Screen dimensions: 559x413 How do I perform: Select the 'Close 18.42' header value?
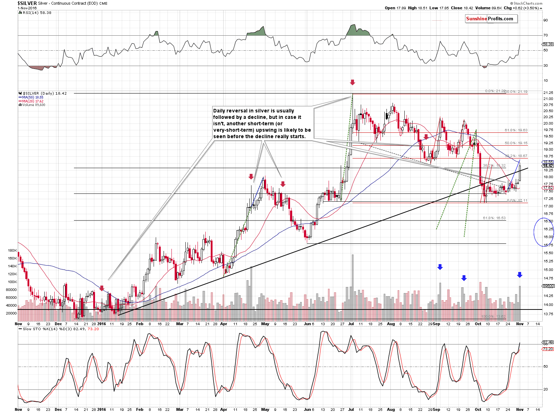[461, 8]
